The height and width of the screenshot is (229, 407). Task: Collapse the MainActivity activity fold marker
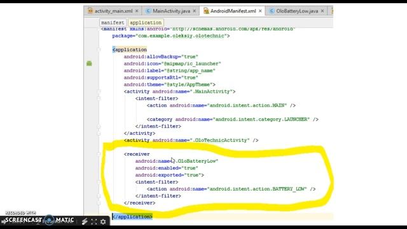[x=99, y=92]
